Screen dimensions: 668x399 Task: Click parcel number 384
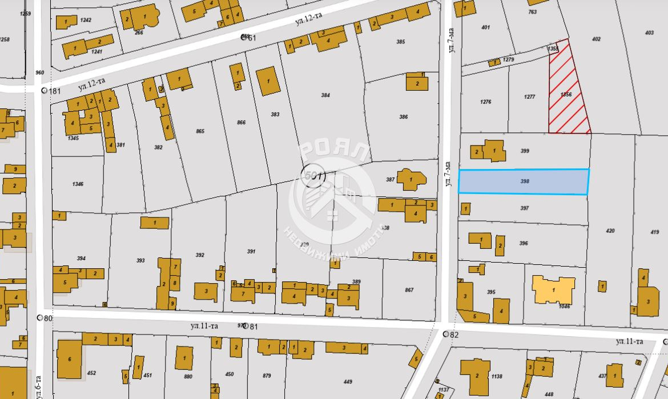[325, 95]
